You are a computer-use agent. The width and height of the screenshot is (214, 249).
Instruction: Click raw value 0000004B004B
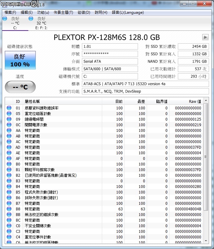tap(188, 209)
